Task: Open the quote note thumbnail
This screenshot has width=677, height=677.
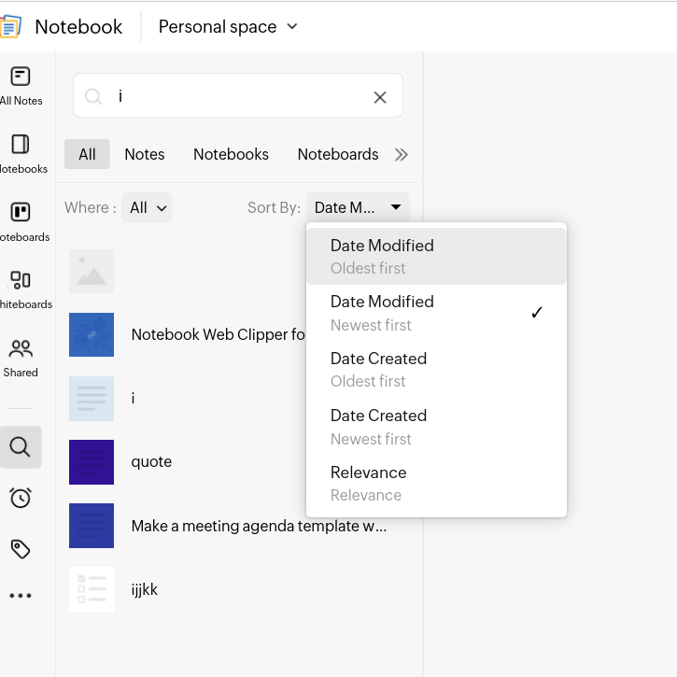Action: click(92, 462)
